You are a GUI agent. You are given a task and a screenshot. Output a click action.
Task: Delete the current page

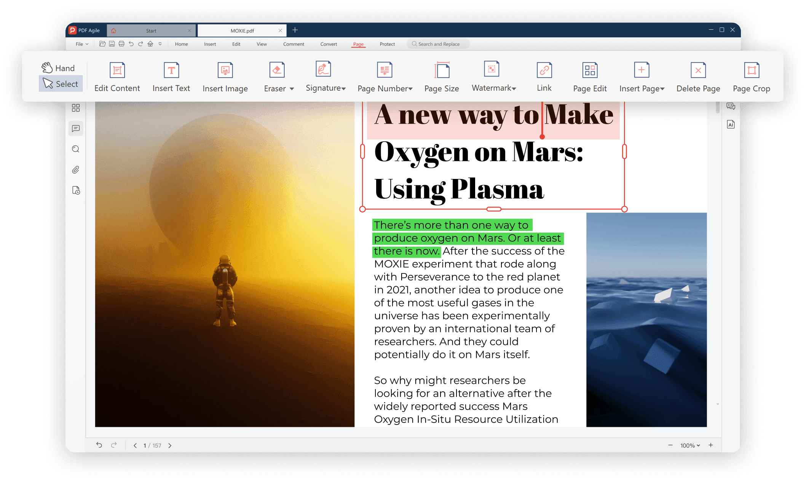tap(698, 76)
